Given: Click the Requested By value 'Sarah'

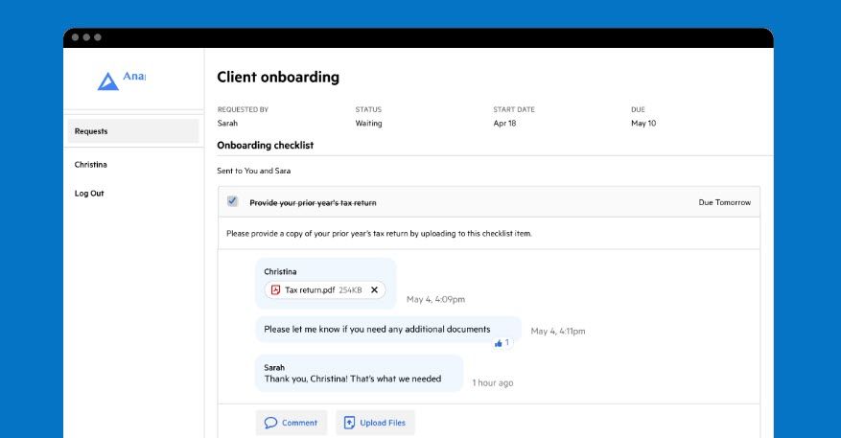Looking at the screenshot, I should click(x=227, y=124).
